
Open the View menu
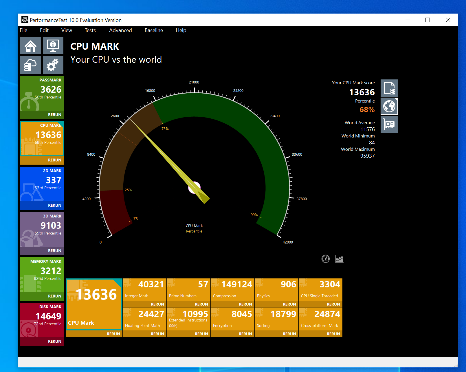pos(67,30)
